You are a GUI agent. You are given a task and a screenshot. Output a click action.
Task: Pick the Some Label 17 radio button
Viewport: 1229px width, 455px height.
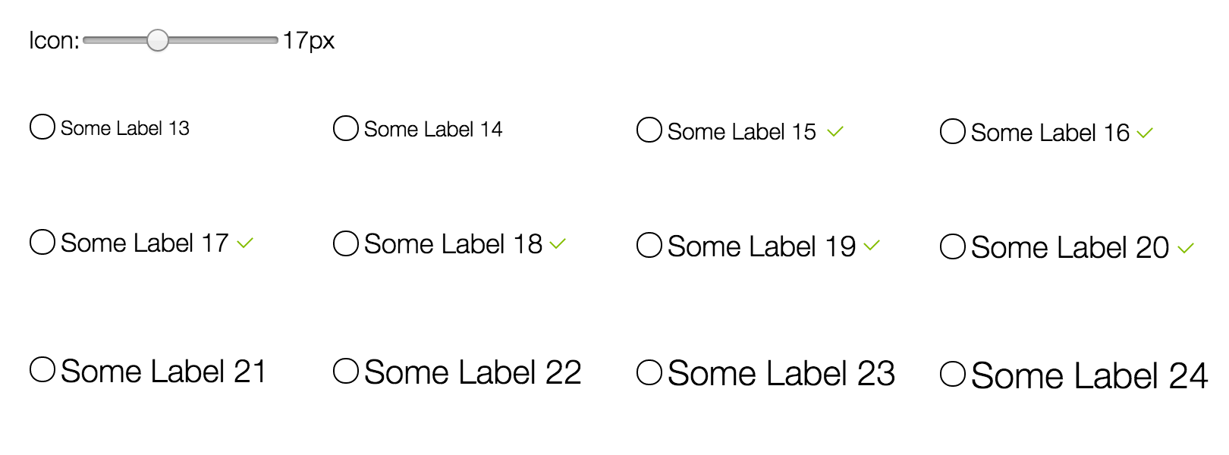click(42, 243)
